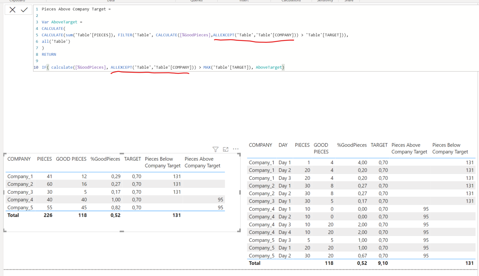Click the Total label in the daily table
Viewport: 479px width, 276px height.
click(254, 263)
